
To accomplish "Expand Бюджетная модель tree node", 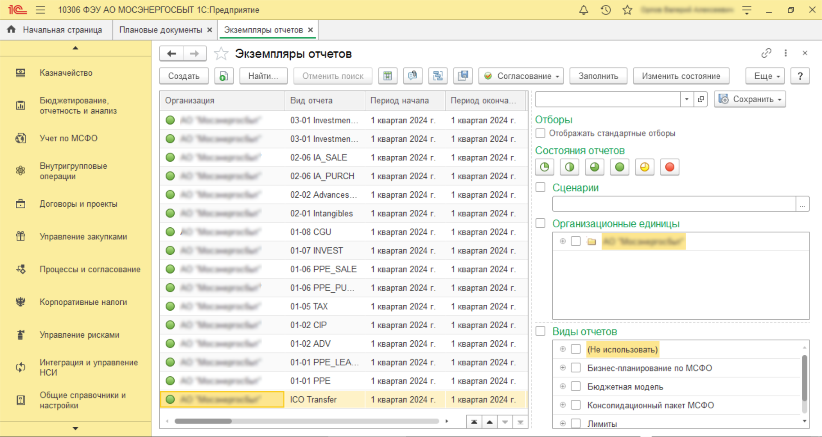I will pos(563,386).
